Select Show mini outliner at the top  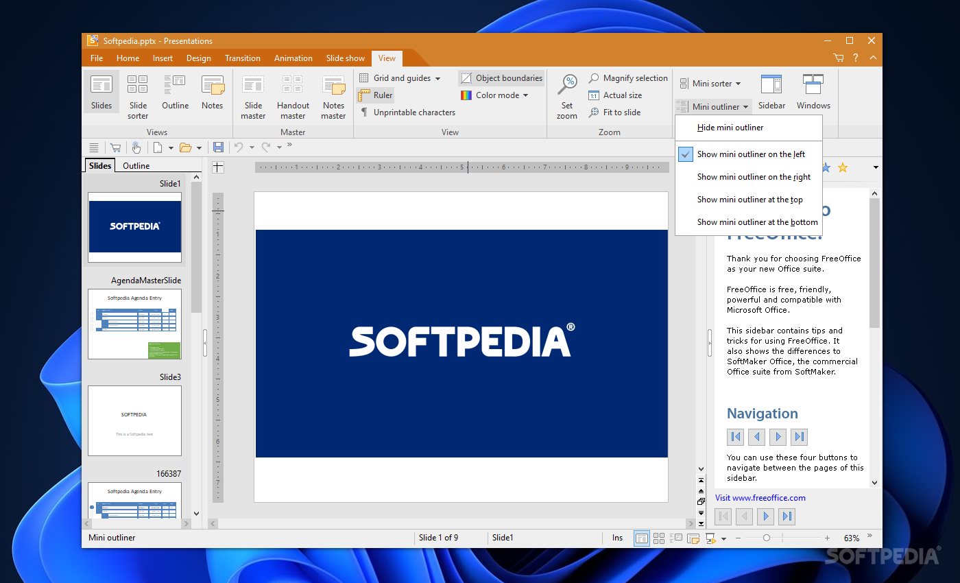point(748,200)
